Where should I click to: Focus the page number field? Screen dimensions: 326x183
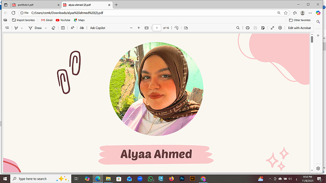[157, 28]
